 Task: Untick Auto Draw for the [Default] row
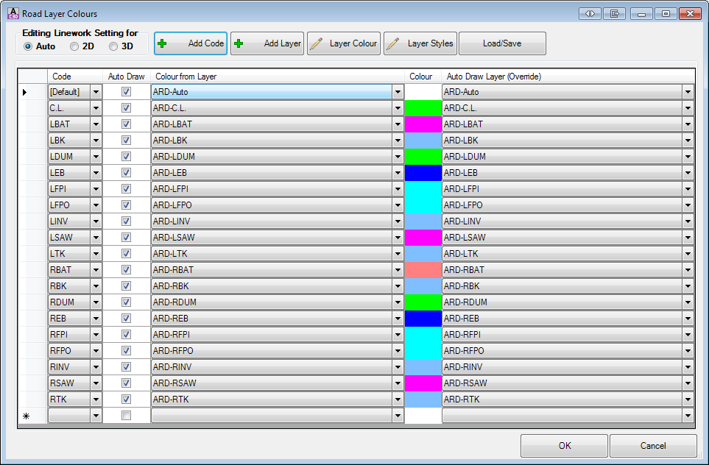(x=126, y=92)
